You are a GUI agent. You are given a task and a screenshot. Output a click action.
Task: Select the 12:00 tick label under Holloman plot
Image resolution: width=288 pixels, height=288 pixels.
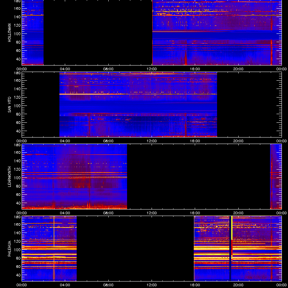tap(152, 69)
